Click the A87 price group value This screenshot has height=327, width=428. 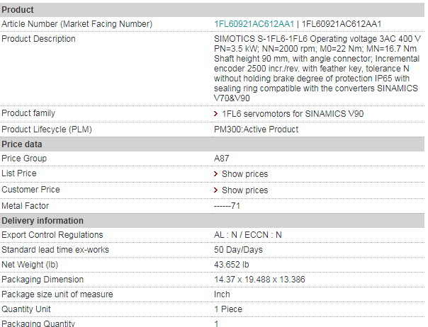pos(221,159)
